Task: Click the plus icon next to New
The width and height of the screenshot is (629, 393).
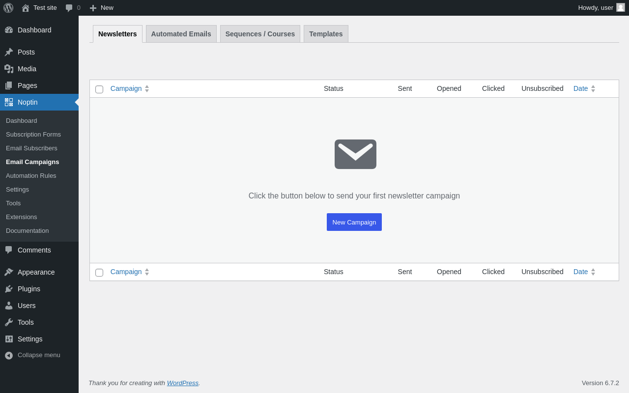Action: point(93,8)
